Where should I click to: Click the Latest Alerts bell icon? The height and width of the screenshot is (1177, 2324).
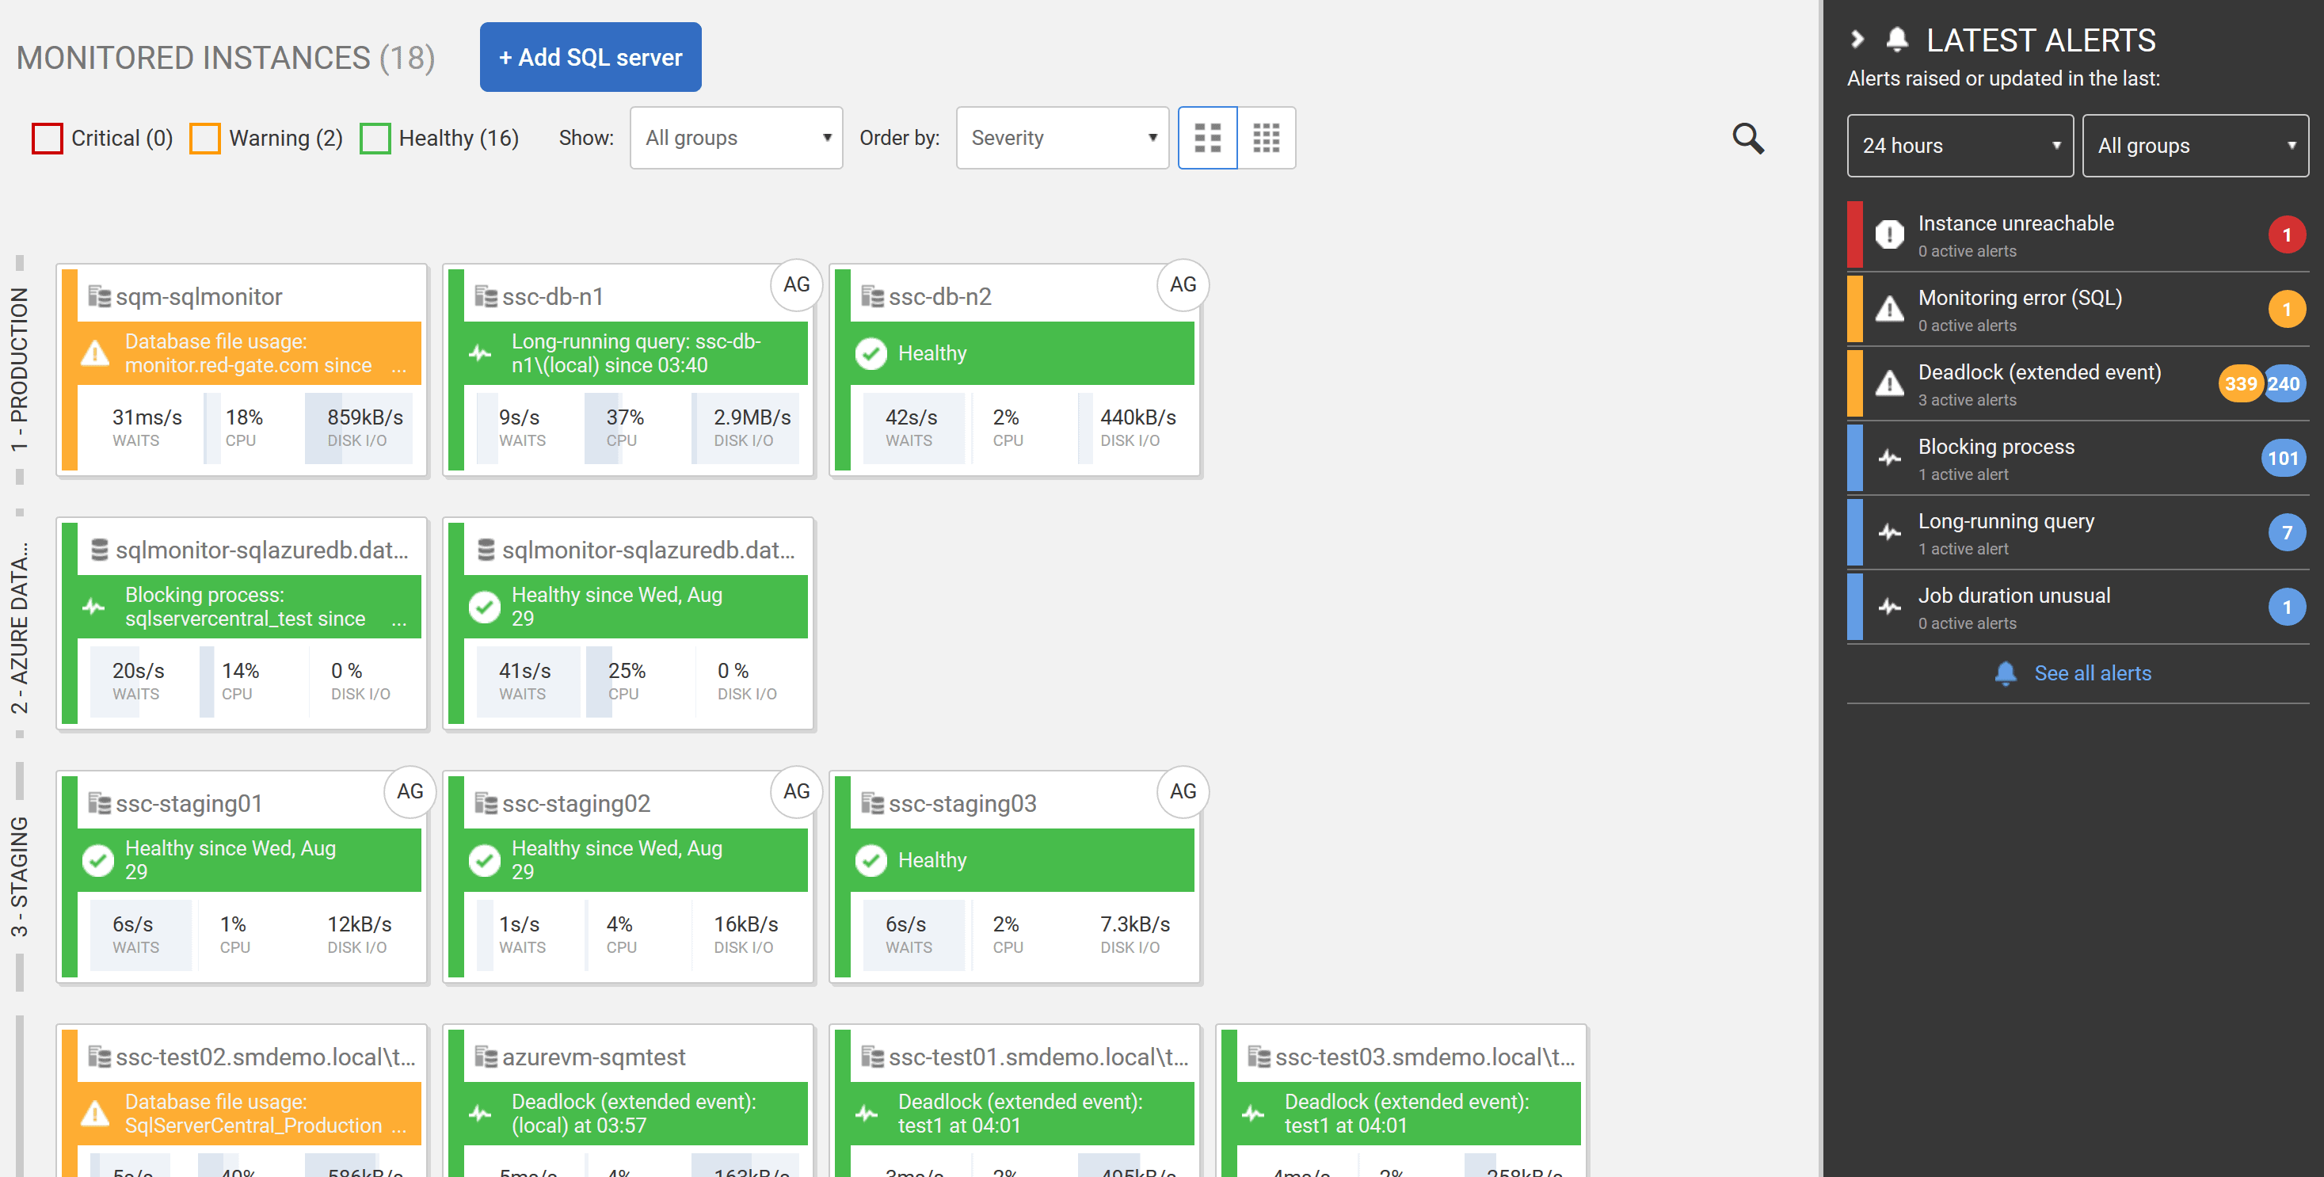1896,39
